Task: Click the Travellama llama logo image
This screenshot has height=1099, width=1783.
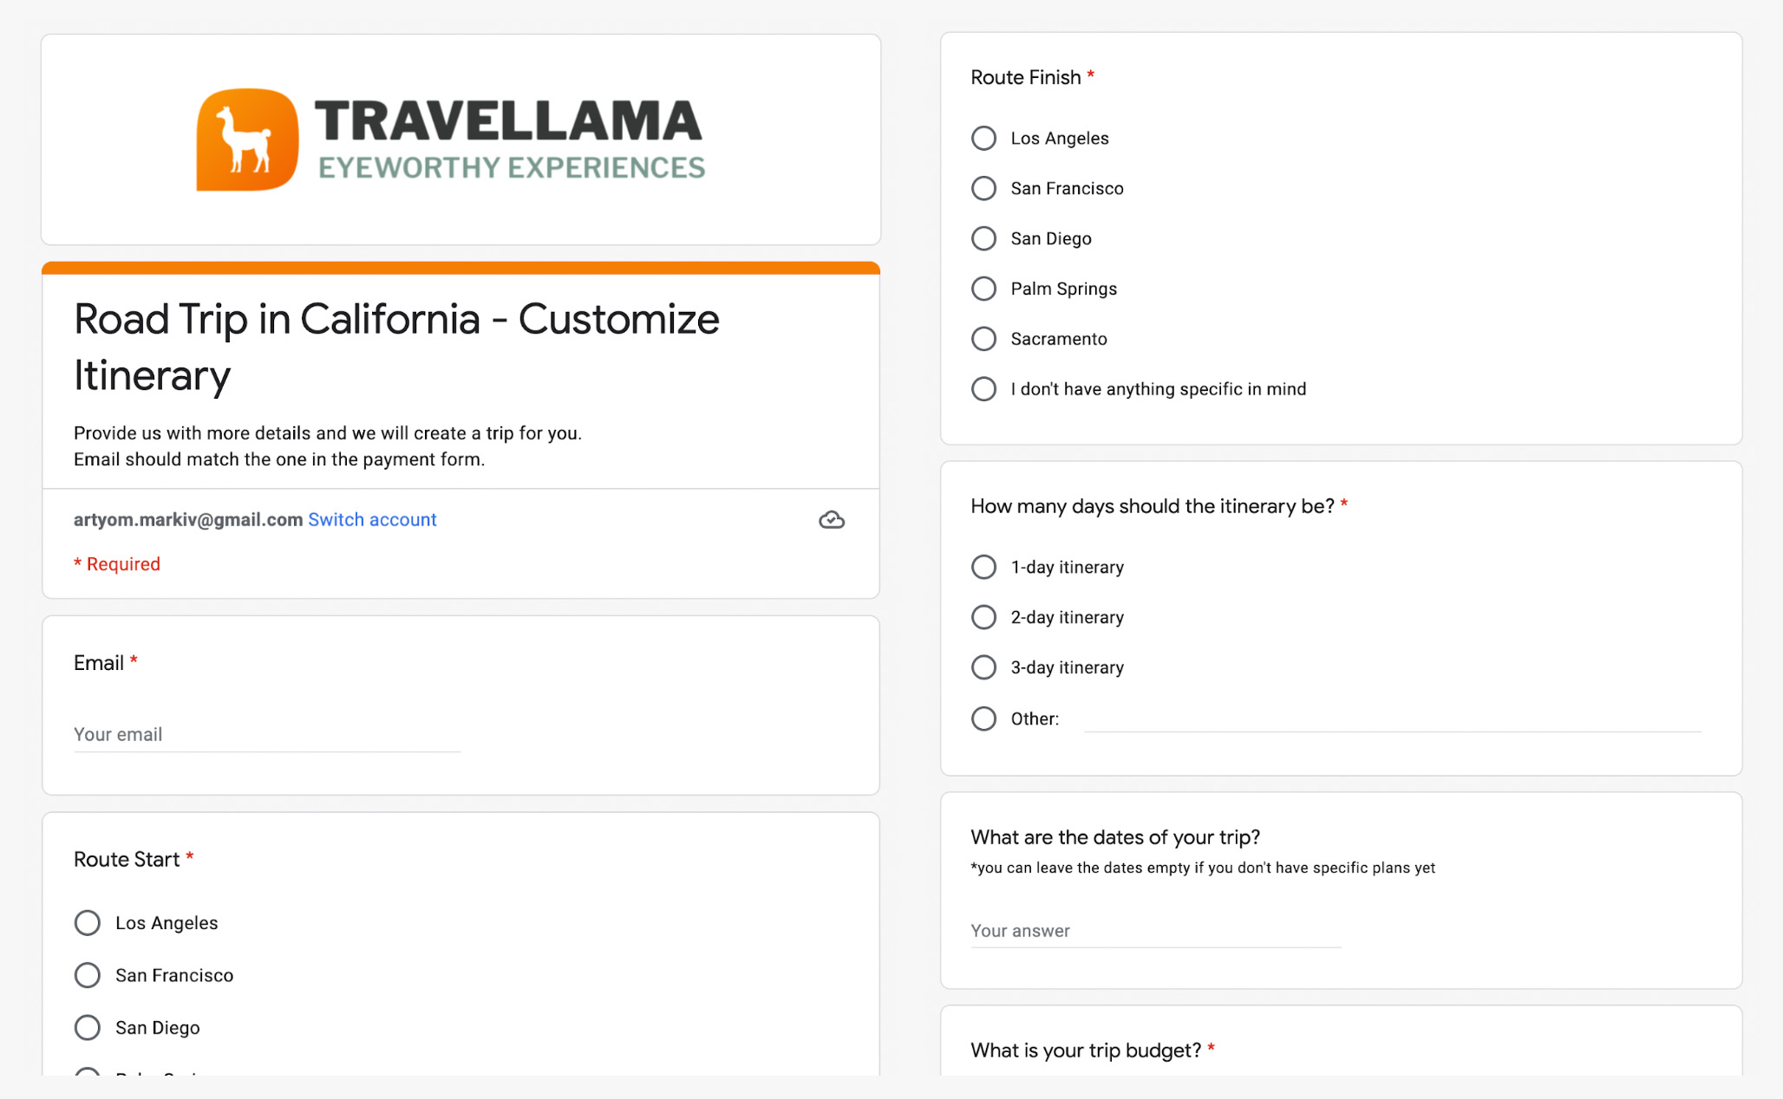Action: (x=247, y=140)
